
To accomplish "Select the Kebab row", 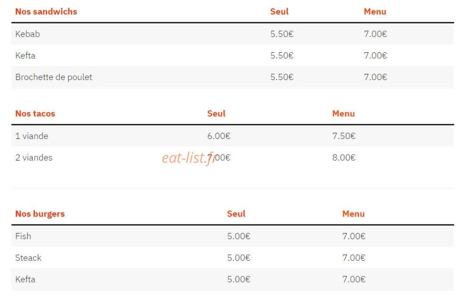I will tap(232, 34).
